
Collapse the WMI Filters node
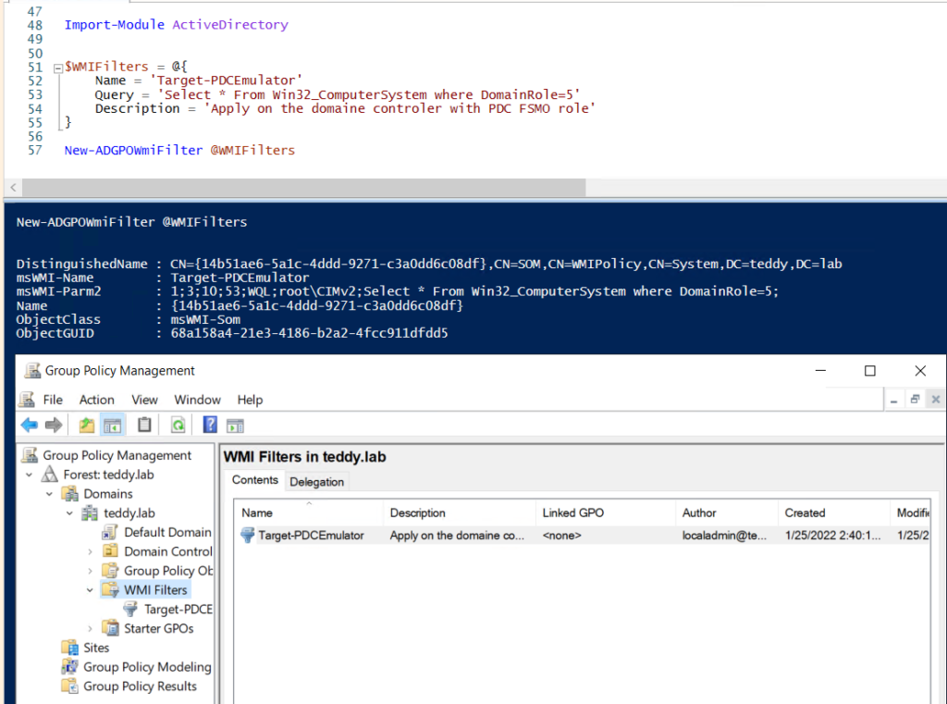[x=90, y=590]
